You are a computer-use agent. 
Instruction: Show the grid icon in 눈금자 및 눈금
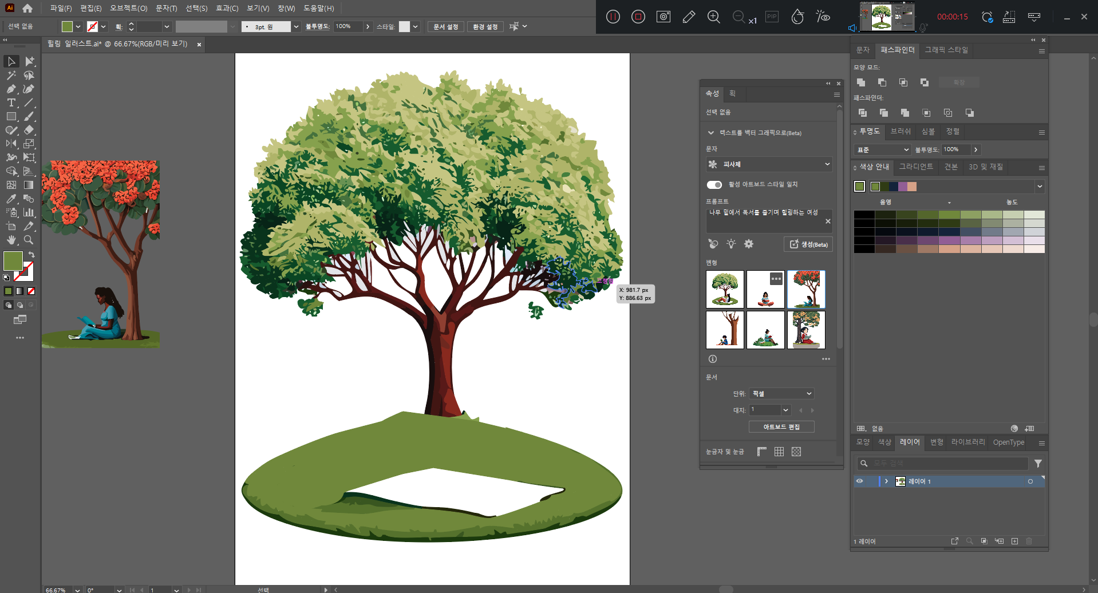pyautogui.click(x=779, y=452)
